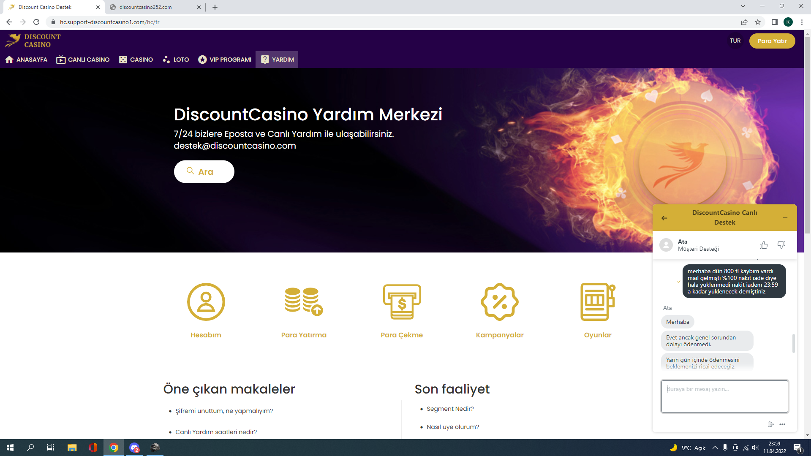Screen dimensions: 811x456
Task: Open the CANLI CASINO menu item
Action: [x=83, y=60]
